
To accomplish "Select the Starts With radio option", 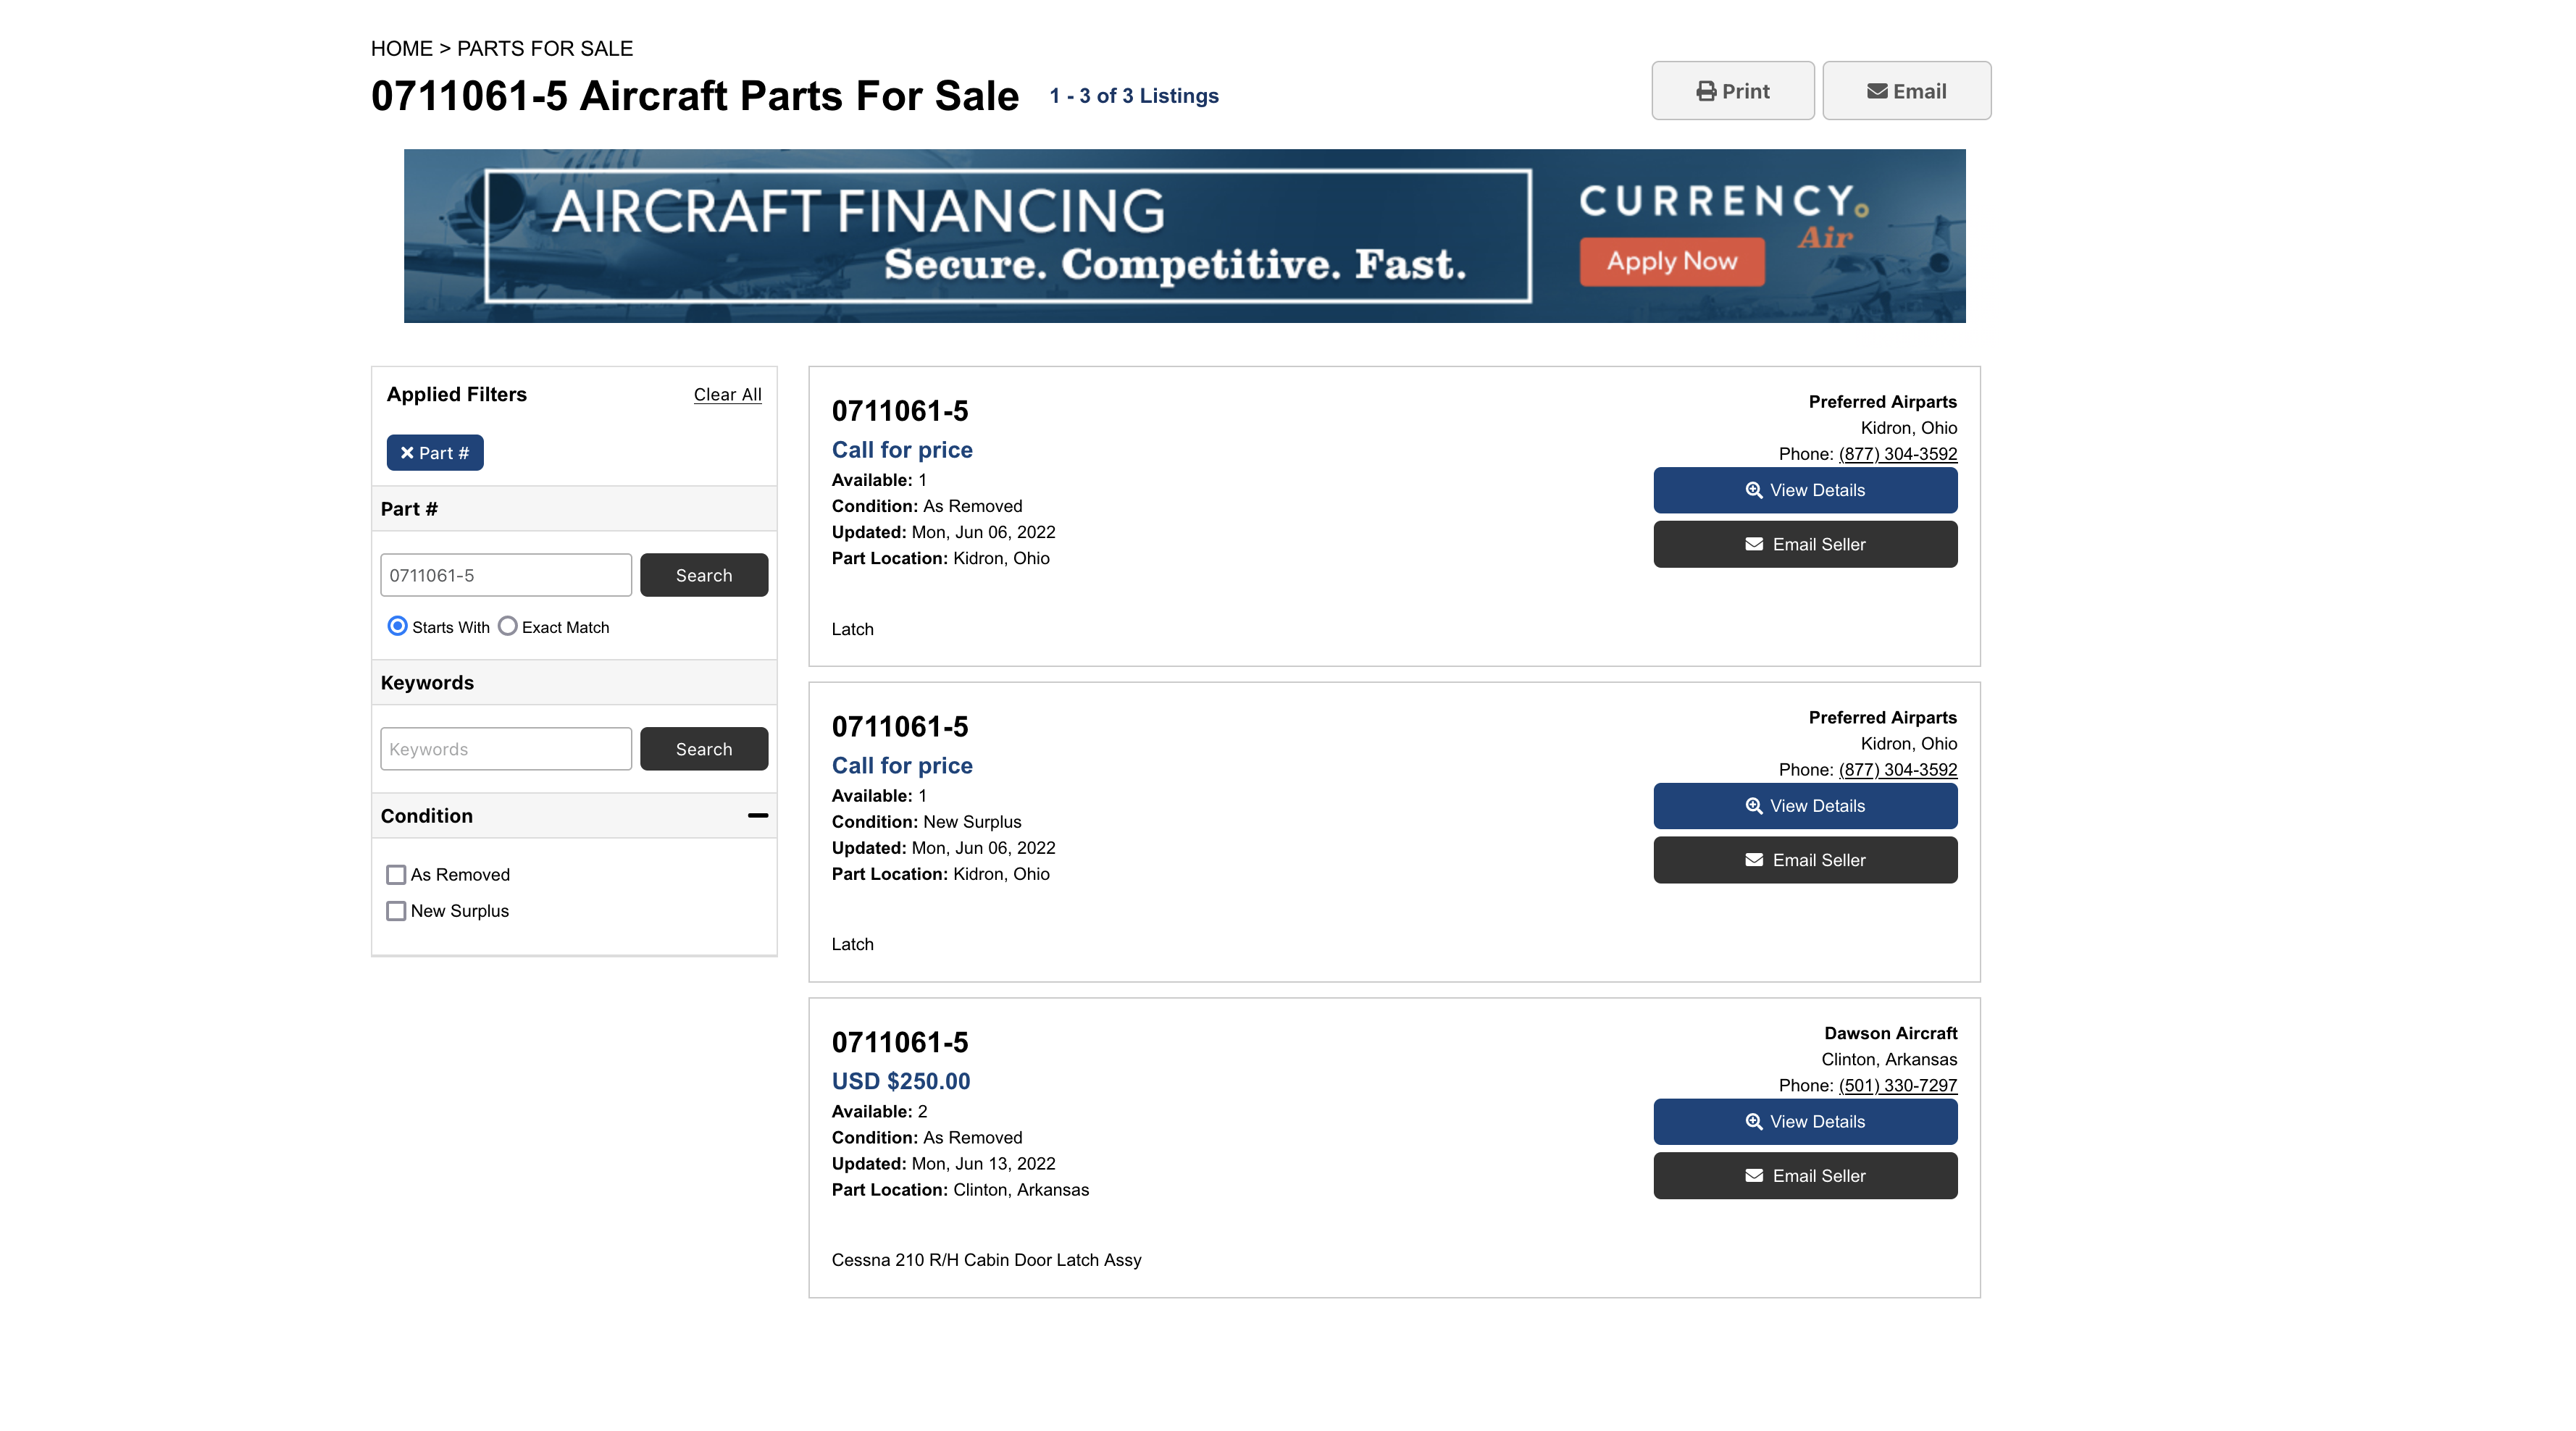I will [x=397, y=626].
